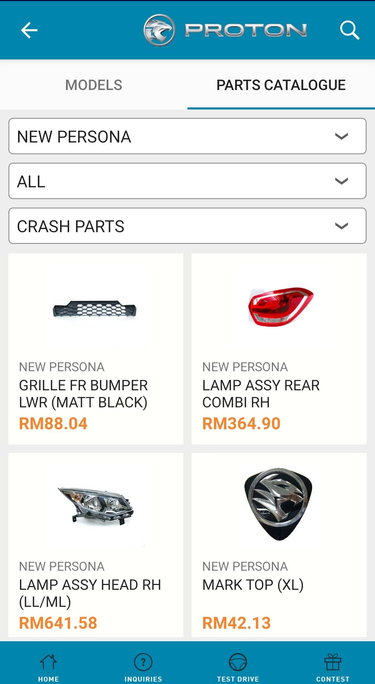View the rear combi lamp product photo
The height and width of the screenshot is (684, 375).
[x=280, y=307]
